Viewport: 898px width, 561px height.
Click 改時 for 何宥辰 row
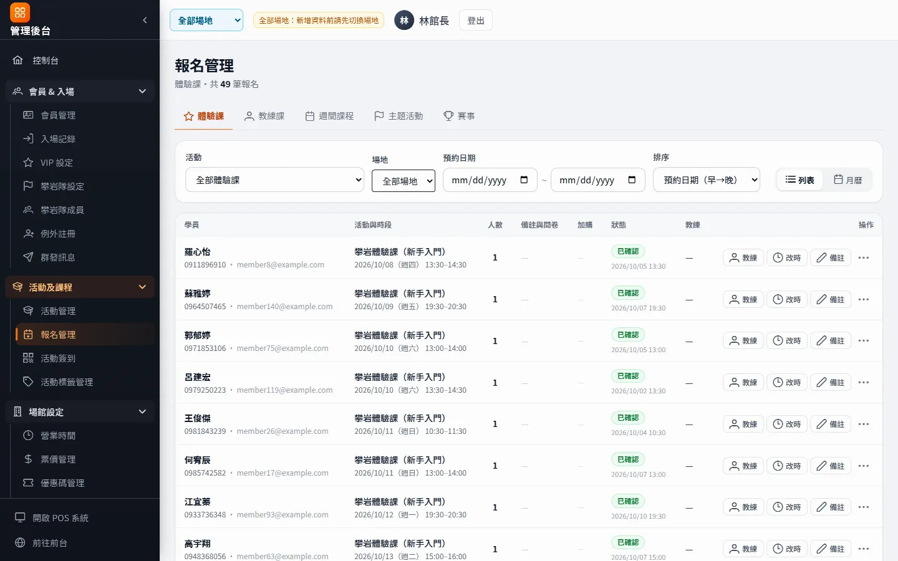(787, 466)
